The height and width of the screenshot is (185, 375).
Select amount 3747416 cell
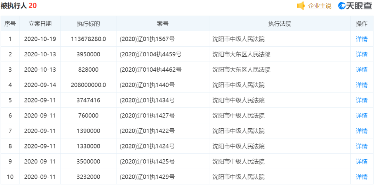pyautogui.click(x=88, y=100)
